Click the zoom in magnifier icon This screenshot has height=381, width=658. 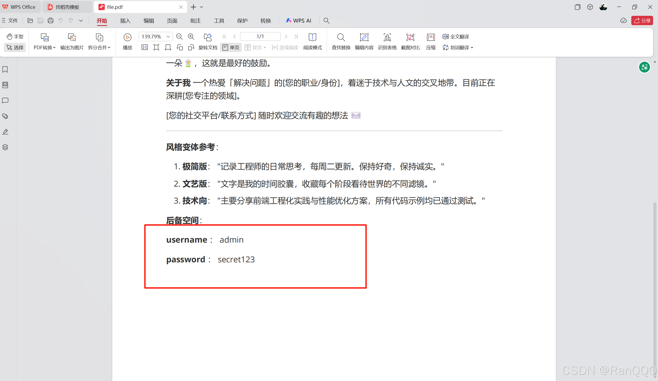pos(191,37)
